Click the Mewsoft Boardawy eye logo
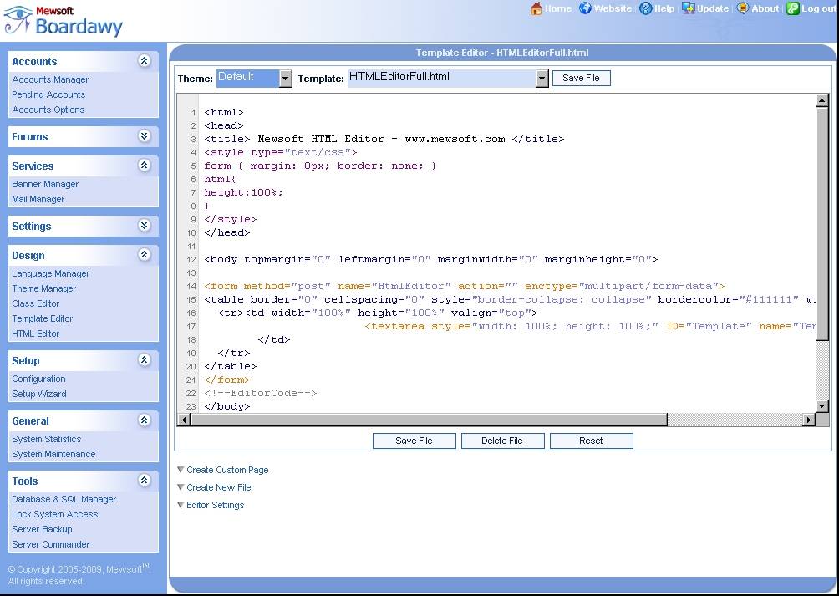Viewport: 839px width, 596px height. [x=18, y=20]
